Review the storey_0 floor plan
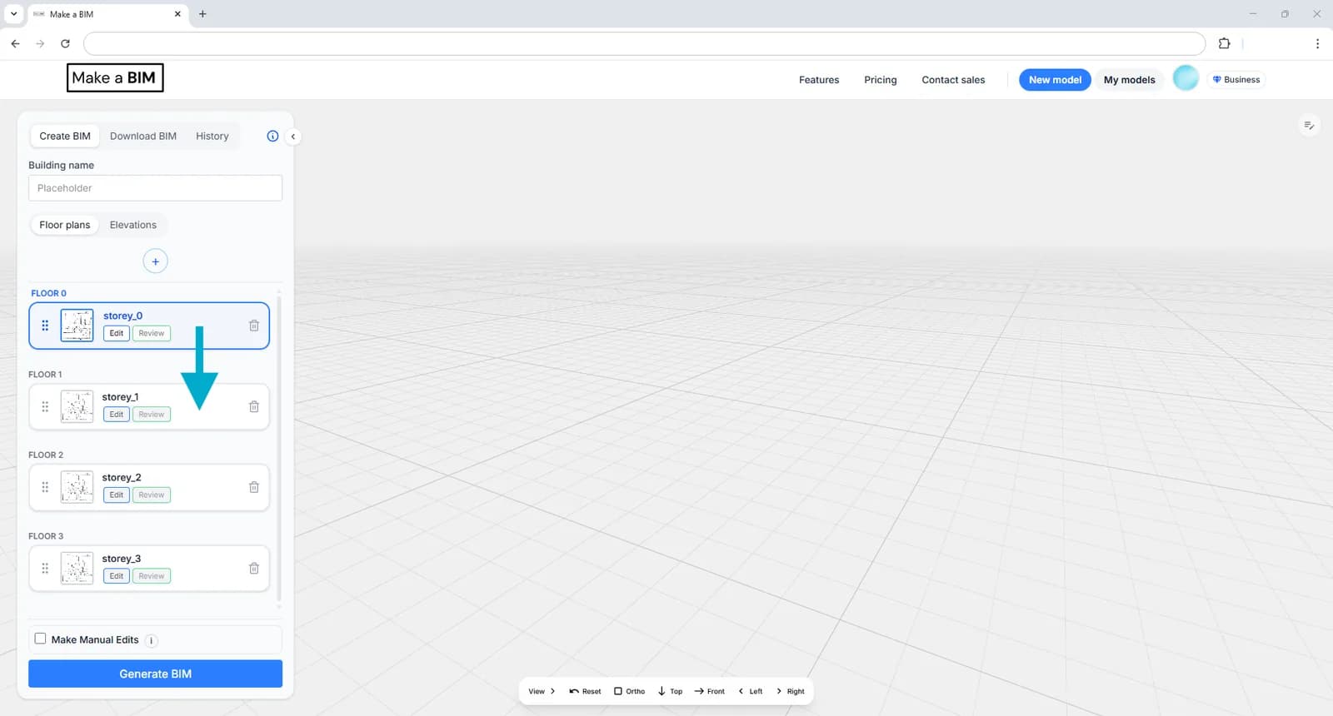Viewport: 1333px width, 716px height. 152,333
